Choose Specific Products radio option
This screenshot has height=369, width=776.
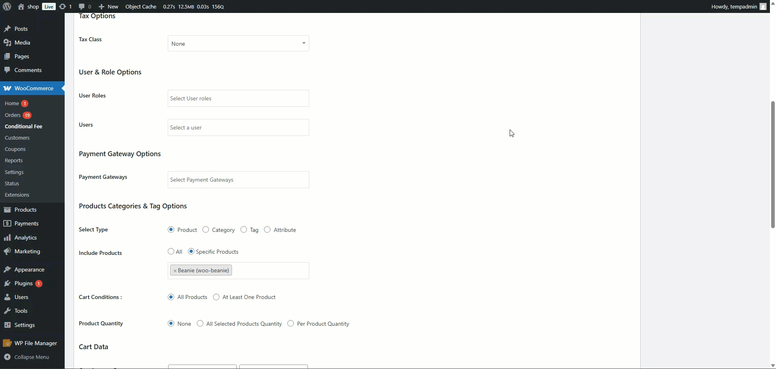(191, 251)
